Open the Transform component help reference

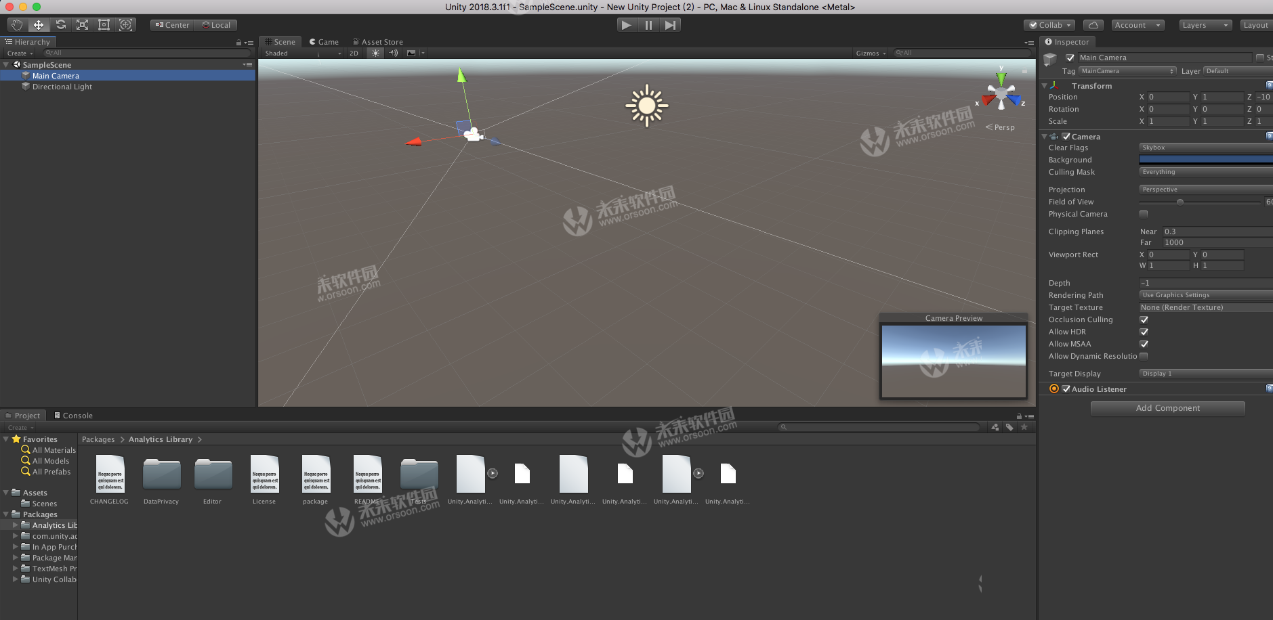click(1269, 85)
